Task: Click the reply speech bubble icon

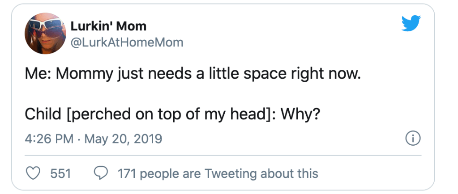Action: (x=101, y=173)
